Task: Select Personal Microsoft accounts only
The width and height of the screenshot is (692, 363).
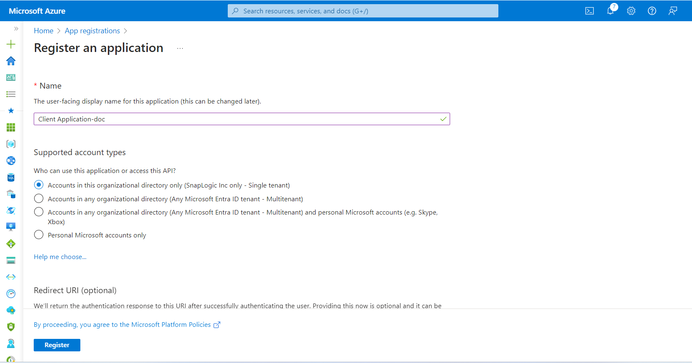Action: [x=39, y=235]
